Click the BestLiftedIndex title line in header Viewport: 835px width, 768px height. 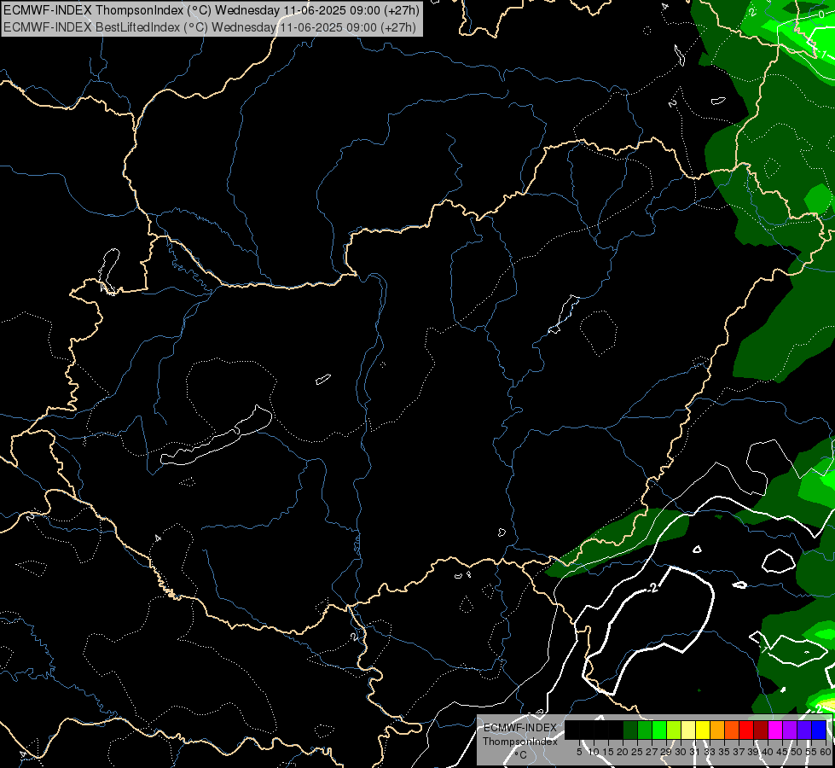coord(209,26)
